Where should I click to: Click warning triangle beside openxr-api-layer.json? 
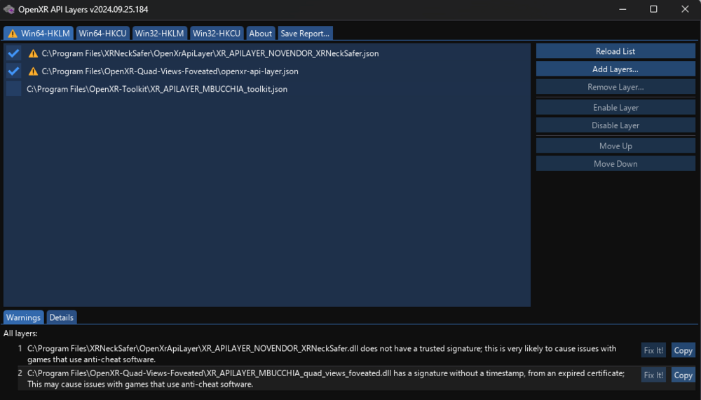coord(33,71)
